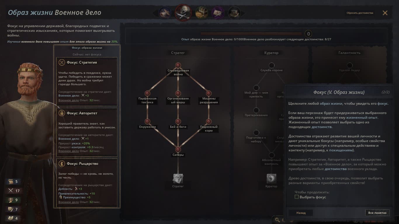Select the Справедливая война perk node
Screen dimensions: 399x224
coord(178,65)
